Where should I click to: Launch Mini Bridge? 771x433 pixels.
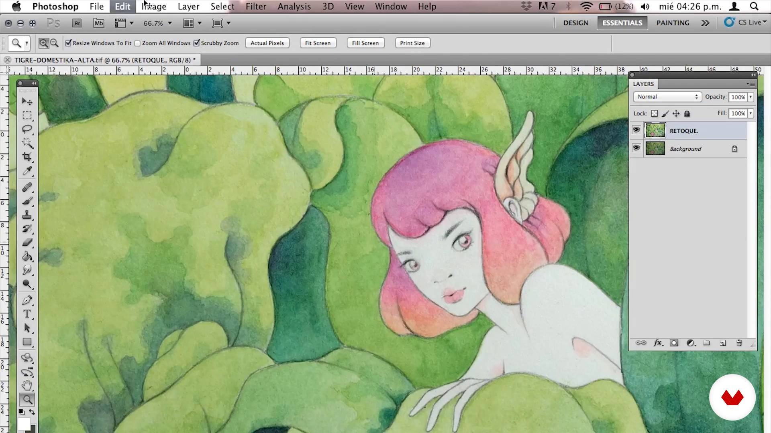click(98, 23)
